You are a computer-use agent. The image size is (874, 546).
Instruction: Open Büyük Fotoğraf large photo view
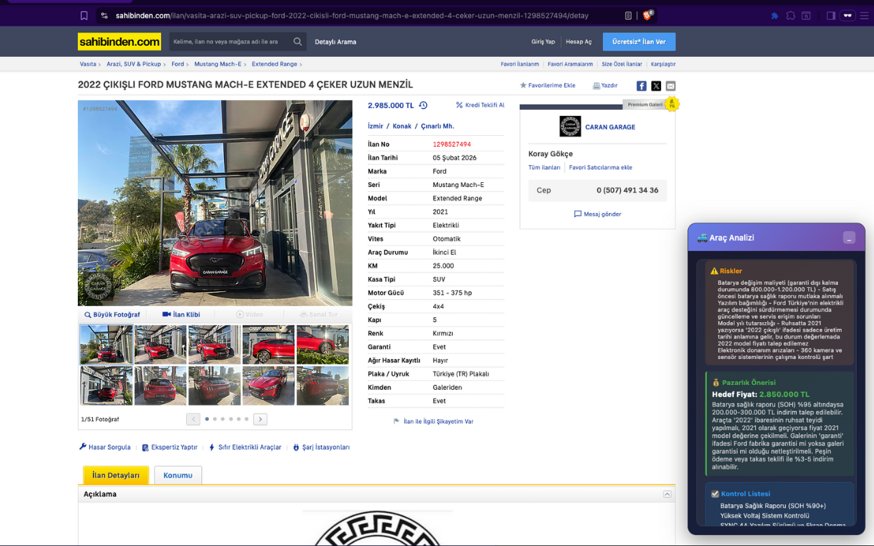pyautogui.click(x=112, y=315)
